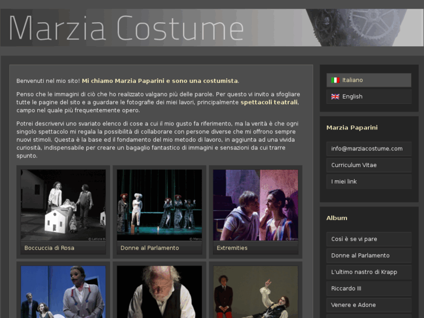Switch language to English

[369, 97]
